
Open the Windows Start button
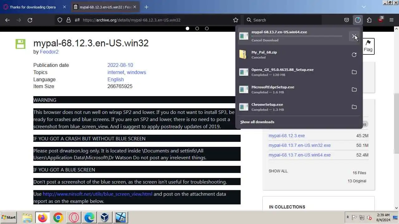(x=9, y=217)
